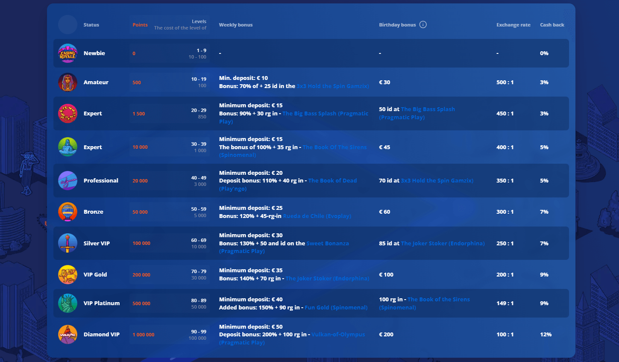Click the hot air balloon Bronze icon
This screenshot has width=619, height=362.
(67, 212)
